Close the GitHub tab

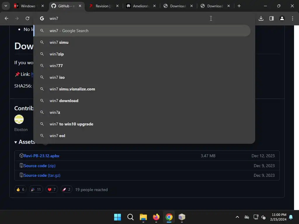(80, 6)
